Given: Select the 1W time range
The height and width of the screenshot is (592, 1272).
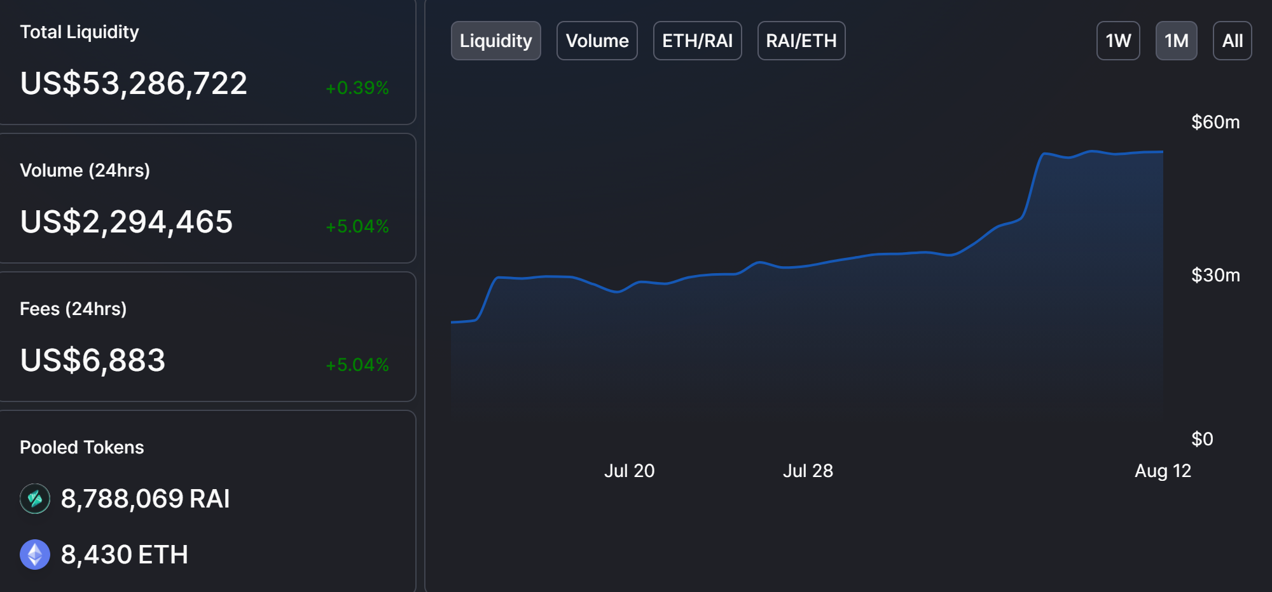Looking at the screenshot, I should click(1119, 41).
